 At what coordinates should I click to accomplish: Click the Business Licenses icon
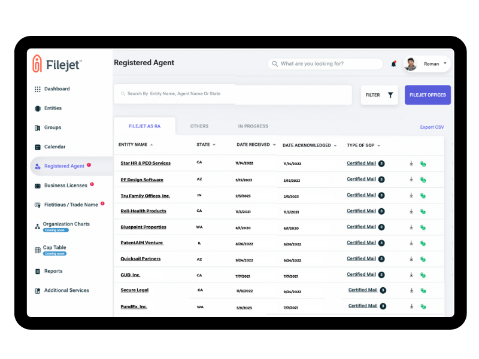pos(38,185)
